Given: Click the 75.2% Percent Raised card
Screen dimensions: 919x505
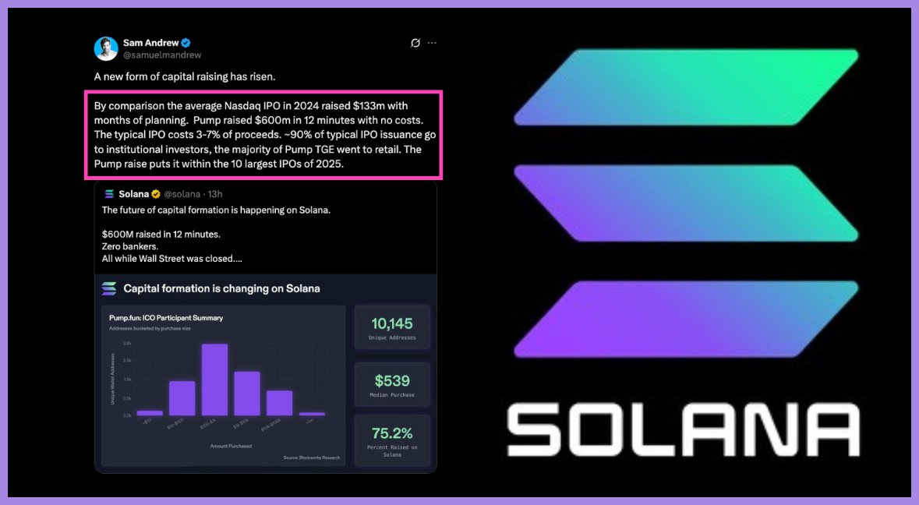Looking at the screenshot, I should 392,440.
